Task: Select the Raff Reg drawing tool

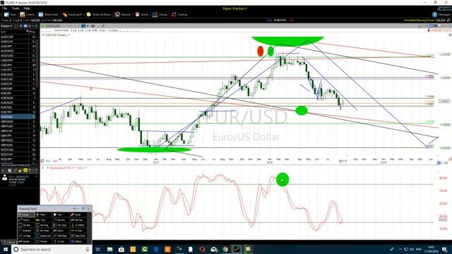Action: (x=61, y=236)
